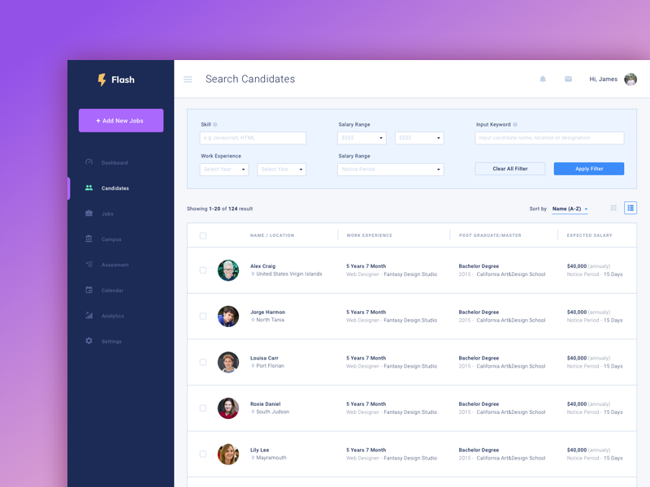Open notifications bell
The height and width of the screenshot is (487, 650).
tap(542, 80)
